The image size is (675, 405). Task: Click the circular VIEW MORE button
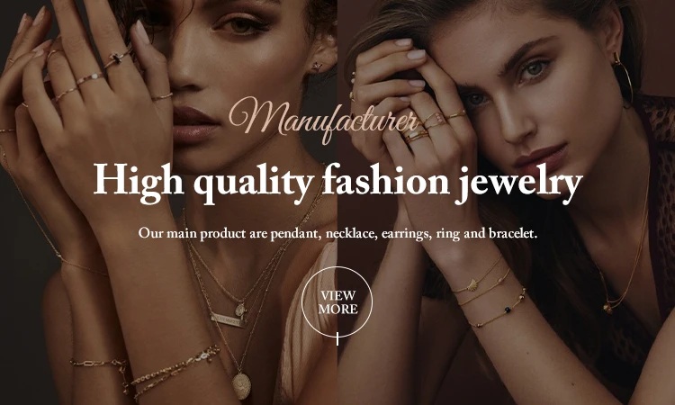337,302
